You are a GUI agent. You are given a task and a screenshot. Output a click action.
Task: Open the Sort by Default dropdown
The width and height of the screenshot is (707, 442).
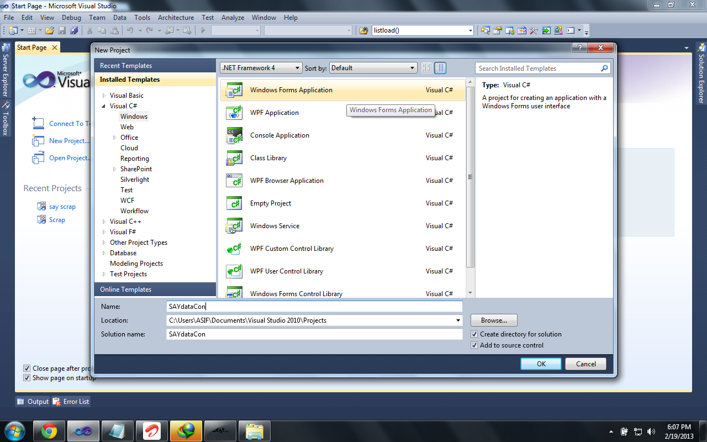[x=373, y=68]
